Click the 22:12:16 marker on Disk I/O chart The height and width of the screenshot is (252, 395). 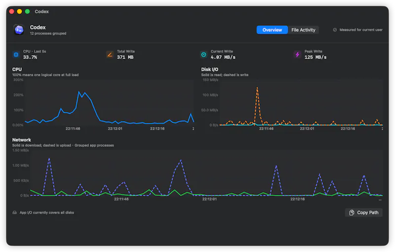click(348, 128)
